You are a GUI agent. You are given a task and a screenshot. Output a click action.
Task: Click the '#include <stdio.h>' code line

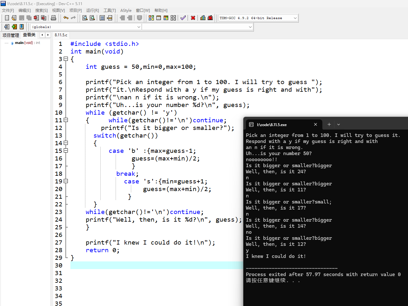point(104,44)
